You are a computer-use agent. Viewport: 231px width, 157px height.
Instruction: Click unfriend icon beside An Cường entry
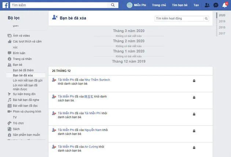(x=54, y=147)
